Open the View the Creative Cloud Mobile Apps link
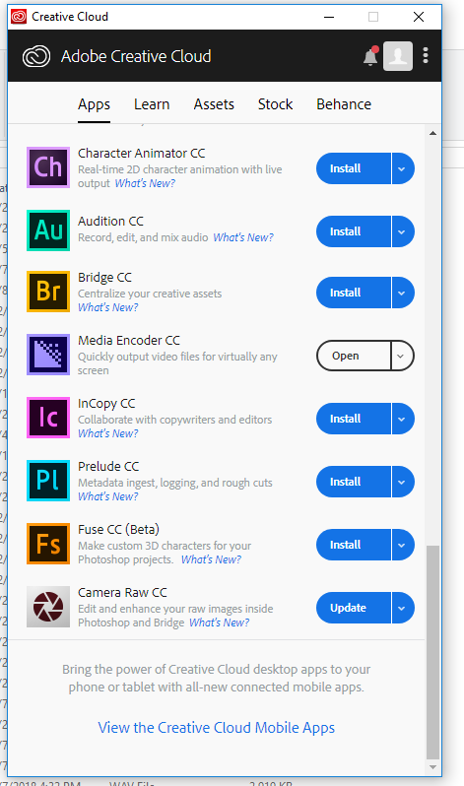This screenshot has width=464, height=786. tap(216, 727)
